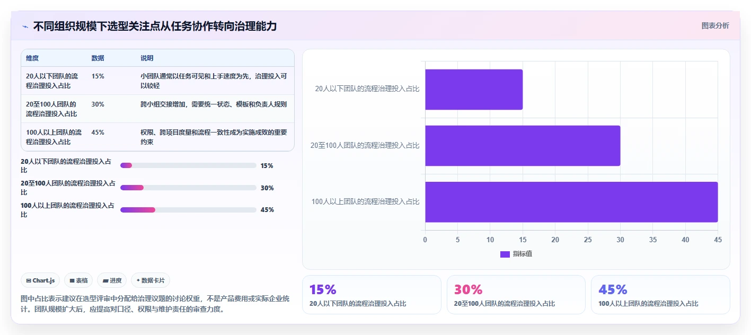Click the y-axis label 20至100人团队的流程治理投入占比
The width and height of the screenshot is (751, 335).
coord(365,145)
